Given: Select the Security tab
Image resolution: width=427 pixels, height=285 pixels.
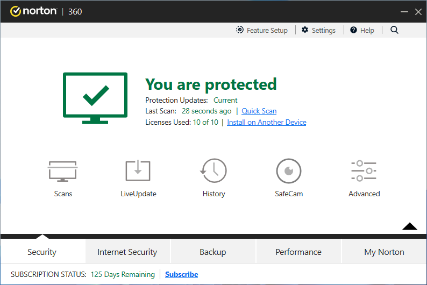Looking at the screenshot, I should click(x=42, y=252).
